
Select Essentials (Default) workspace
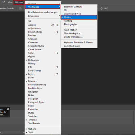point(79,7)
